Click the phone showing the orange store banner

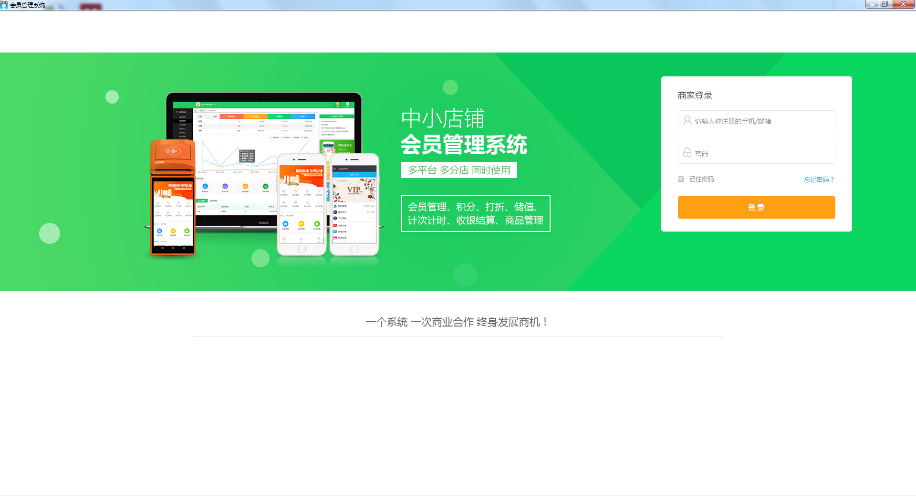(302, 204)
